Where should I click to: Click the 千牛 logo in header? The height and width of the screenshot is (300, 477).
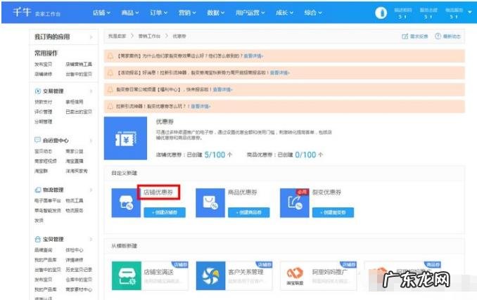pos(22,12)
